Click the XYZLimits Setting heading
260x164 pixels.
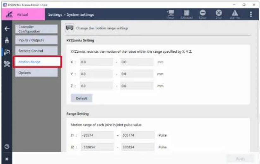pos(80,40)
